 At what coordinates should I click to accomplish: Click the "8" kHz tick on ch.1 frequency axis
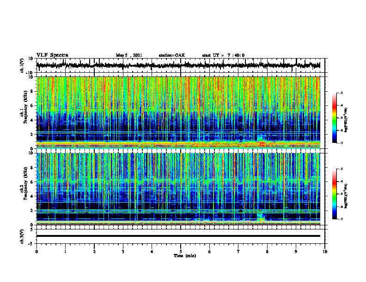[32, 91]
